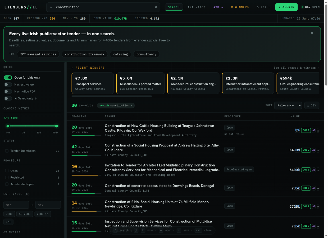This screenshot has width=328, height=238.
Task: Remove the 'search construction' filter chip
Action: 131,106
